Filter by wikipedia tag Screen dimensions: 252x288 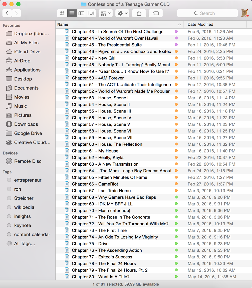click(x=28, y=207)
